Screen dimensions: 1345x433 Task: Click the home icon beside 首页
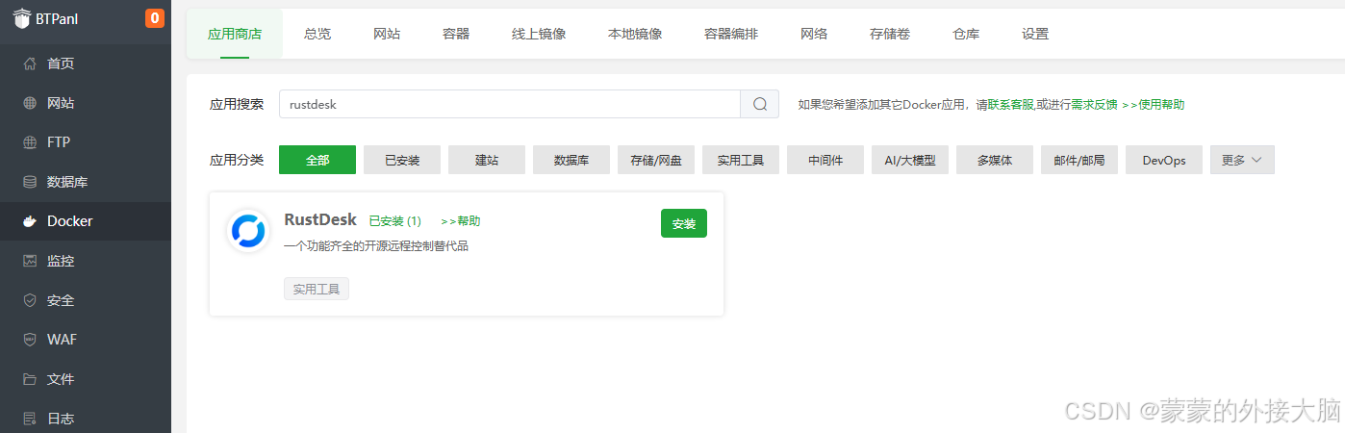[30, 64]
